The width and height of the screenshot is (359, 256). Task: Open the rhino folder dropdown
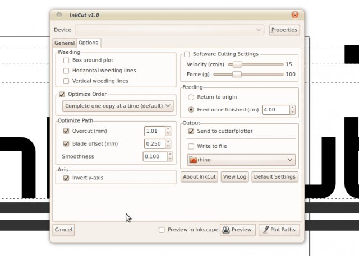(241, 160)
